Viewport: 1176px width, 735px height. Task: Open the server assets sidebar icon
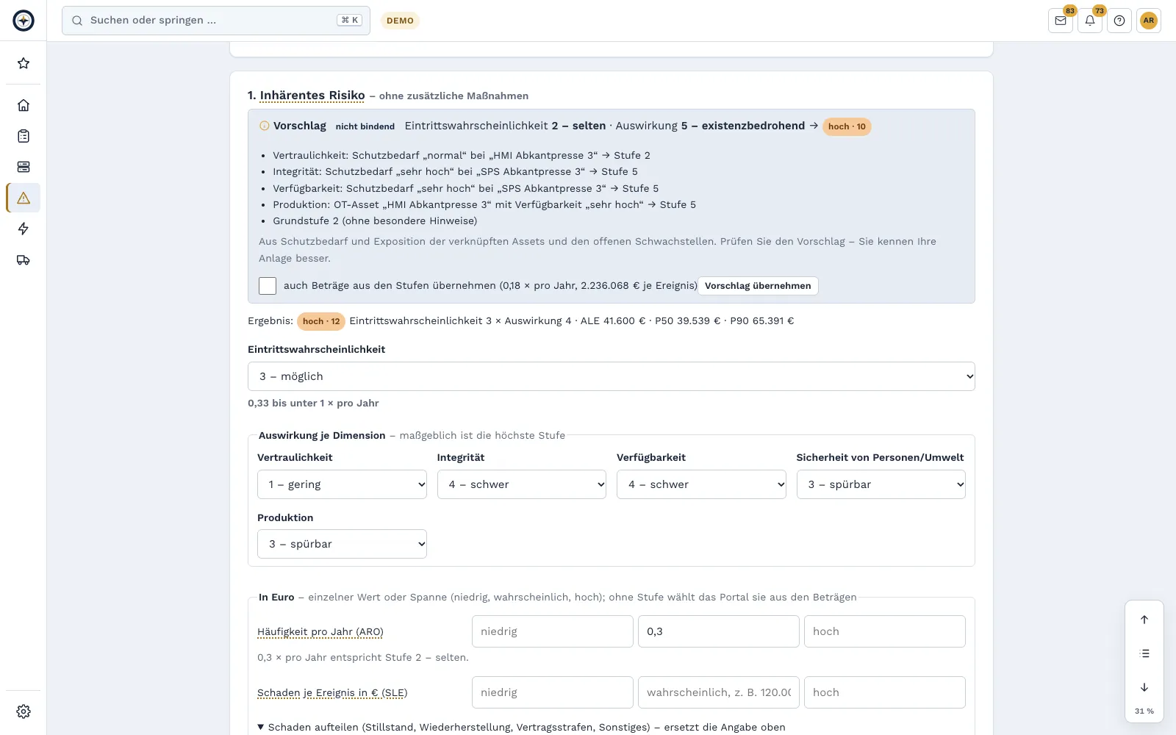pyautogui.click(x=24, y=167)
